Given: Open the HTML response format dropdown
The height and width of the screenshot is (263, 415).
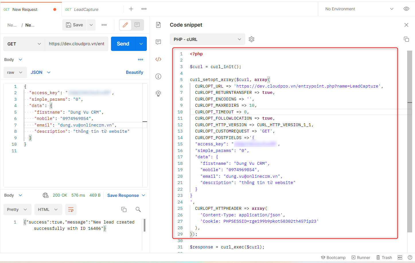Looking at the screenshot, I should 48,209.
